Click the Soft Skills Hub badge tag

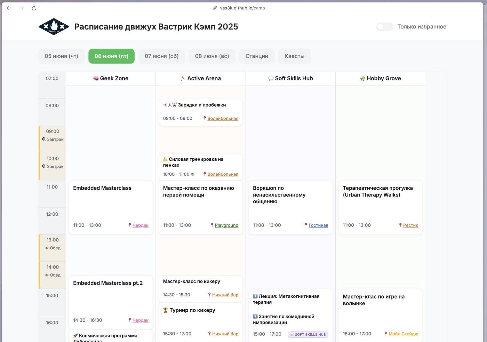(x=308, y=334)
